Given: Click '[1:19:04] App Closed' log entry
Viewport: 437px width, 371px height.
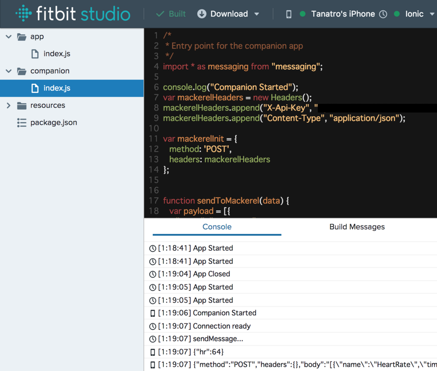Looking at the screenshot, I should (x=194, y=274).
